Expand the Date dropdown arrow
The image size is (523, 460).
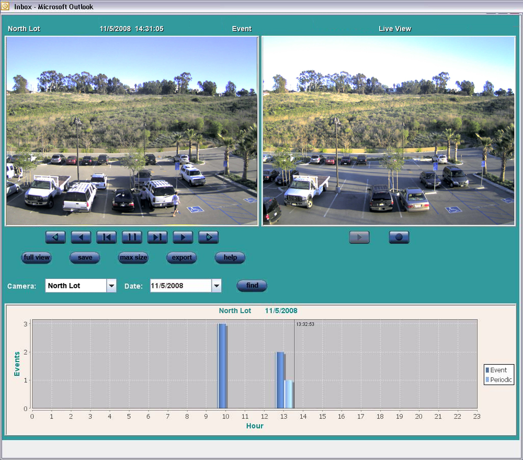coord(216,286)
